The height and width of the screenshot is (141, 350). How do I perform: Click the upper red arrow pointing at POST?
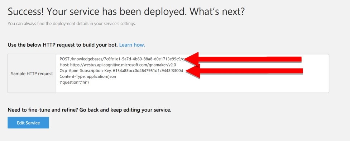tap(243, 59)
